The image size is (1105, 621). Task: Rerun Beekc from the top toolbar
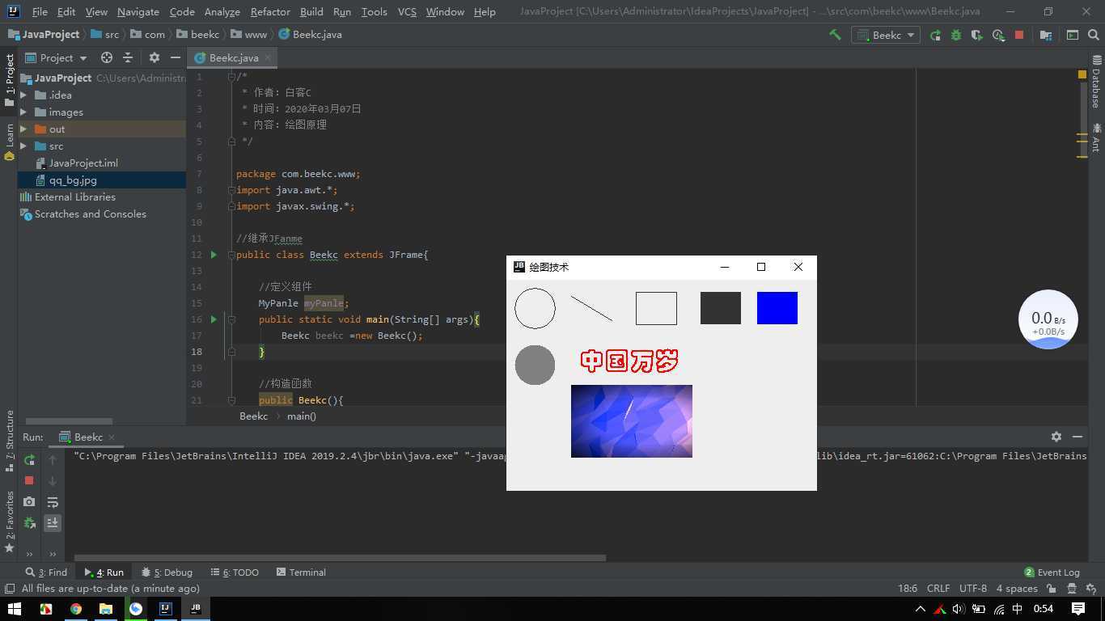pyautogui.click(x=935, y=35)
